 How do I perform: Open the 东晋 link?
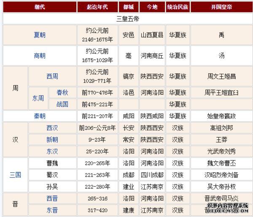pyautogui.click(x=52, y=210)
